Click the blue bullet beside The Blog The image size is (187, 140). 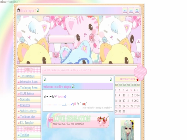[19, 135]
